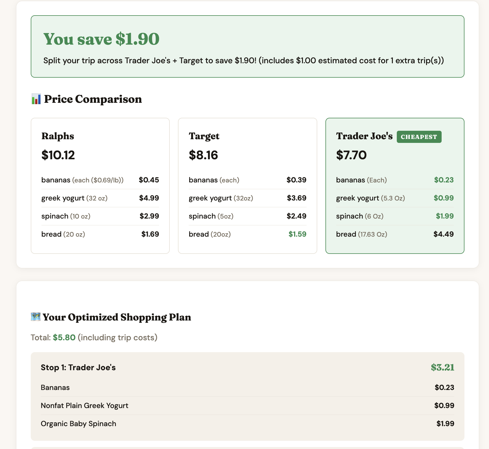Select Nonfat Plain Greek Yogurt item

(84, 406)
